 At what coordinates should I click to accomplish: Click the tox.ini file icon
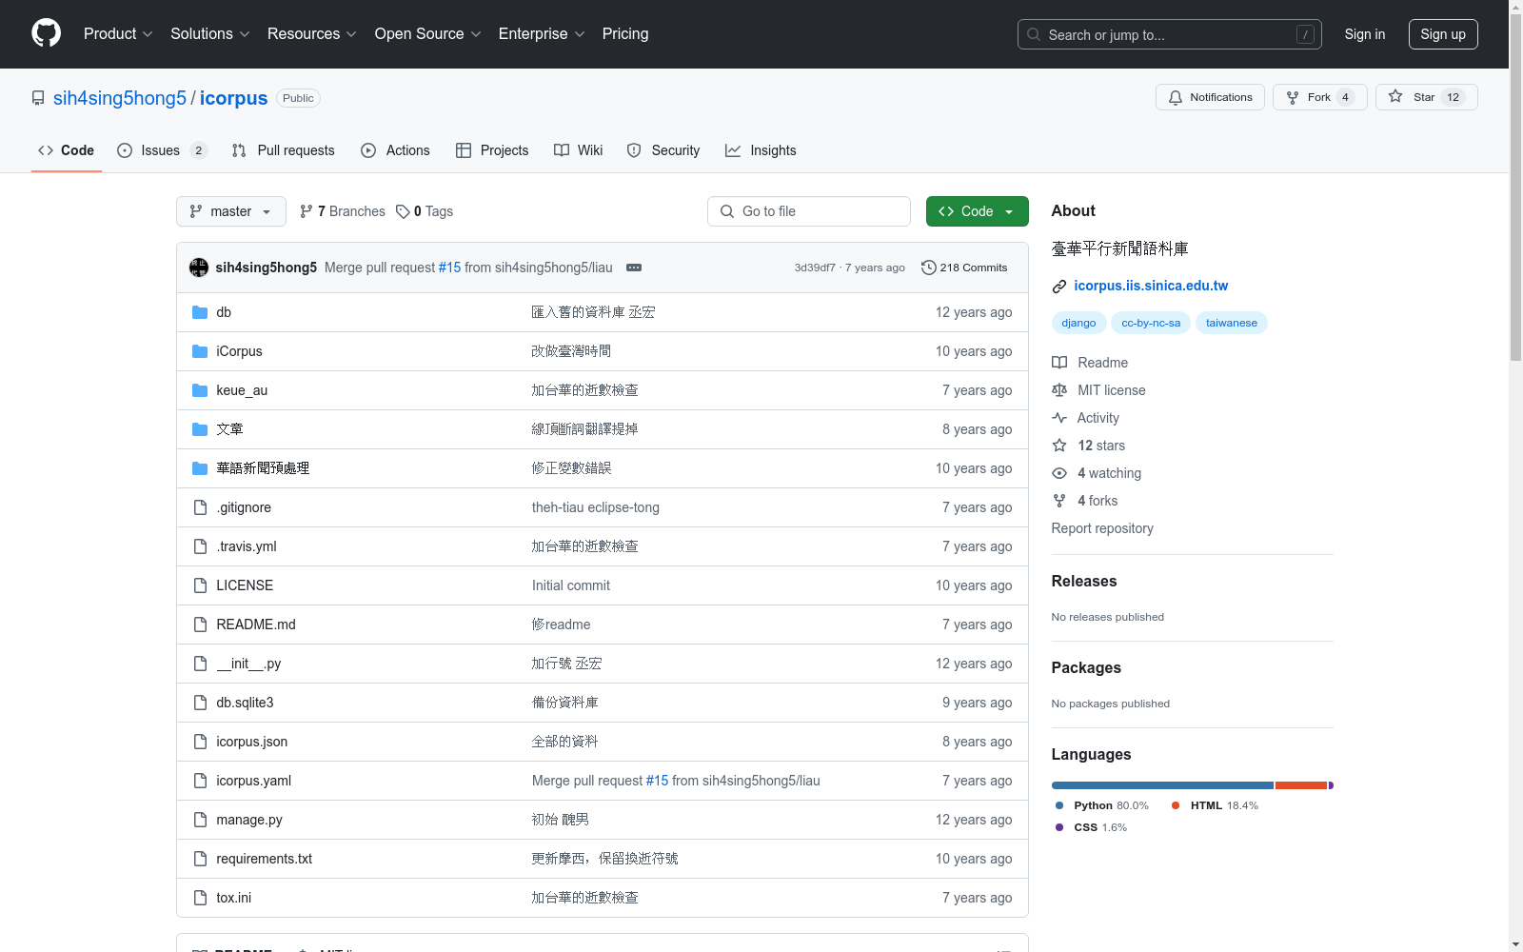point(200,898)
